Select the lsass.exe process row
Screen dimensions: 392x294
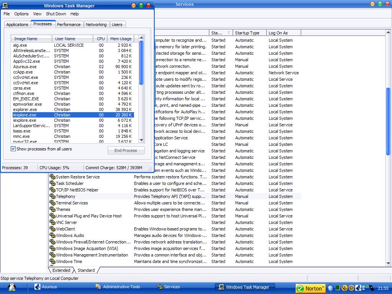point(73,131)
